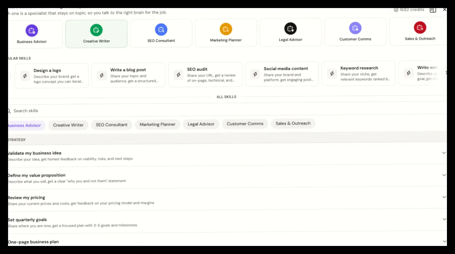Expand the Review my pricing chevron
Screen dimensions: 455x254
tap(444, 197)
